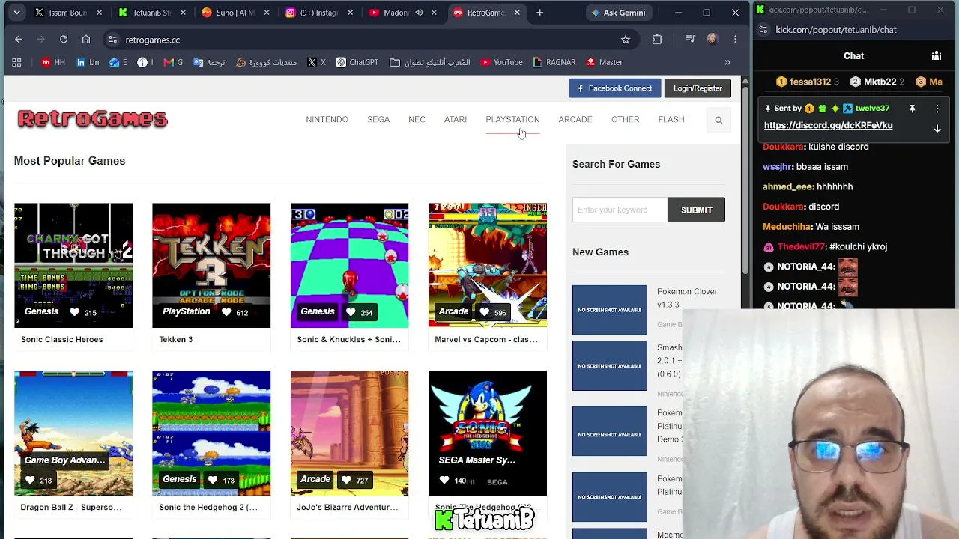Click the Thedevil77 username in chat

801,246
